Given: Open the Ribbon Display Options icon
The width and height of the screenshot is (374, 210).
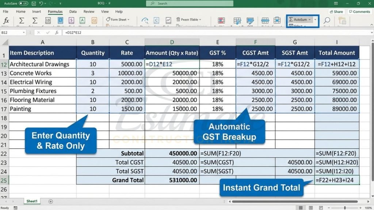Looking at the screenshot, I should (336, 3).
